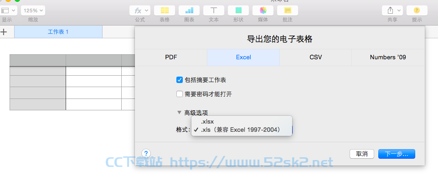
Task: Switch to the Excel export tab
Action: pyautogui.click(x=243, y=57)
